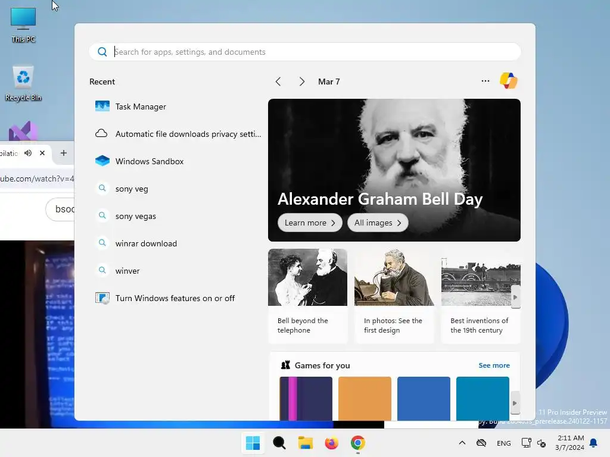The width and height of the screenshot is (610, 457).
Task: Launch Windows Sandbox from Recent
Action: [176, 161]
